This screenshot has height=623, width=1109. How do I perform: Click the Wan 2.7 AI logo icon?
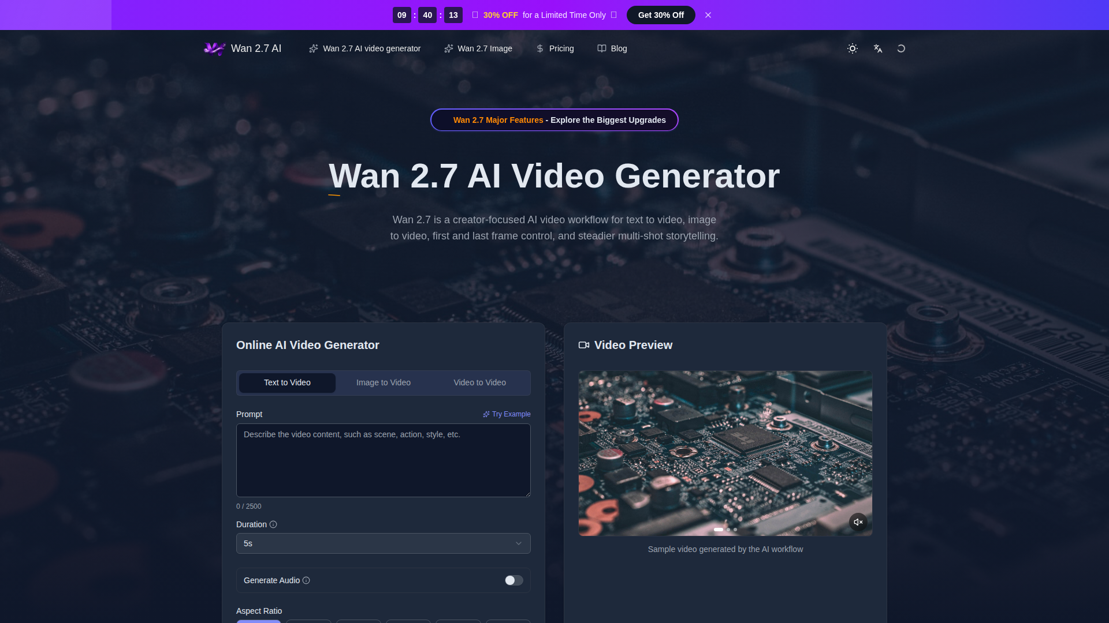pos(214,48)
